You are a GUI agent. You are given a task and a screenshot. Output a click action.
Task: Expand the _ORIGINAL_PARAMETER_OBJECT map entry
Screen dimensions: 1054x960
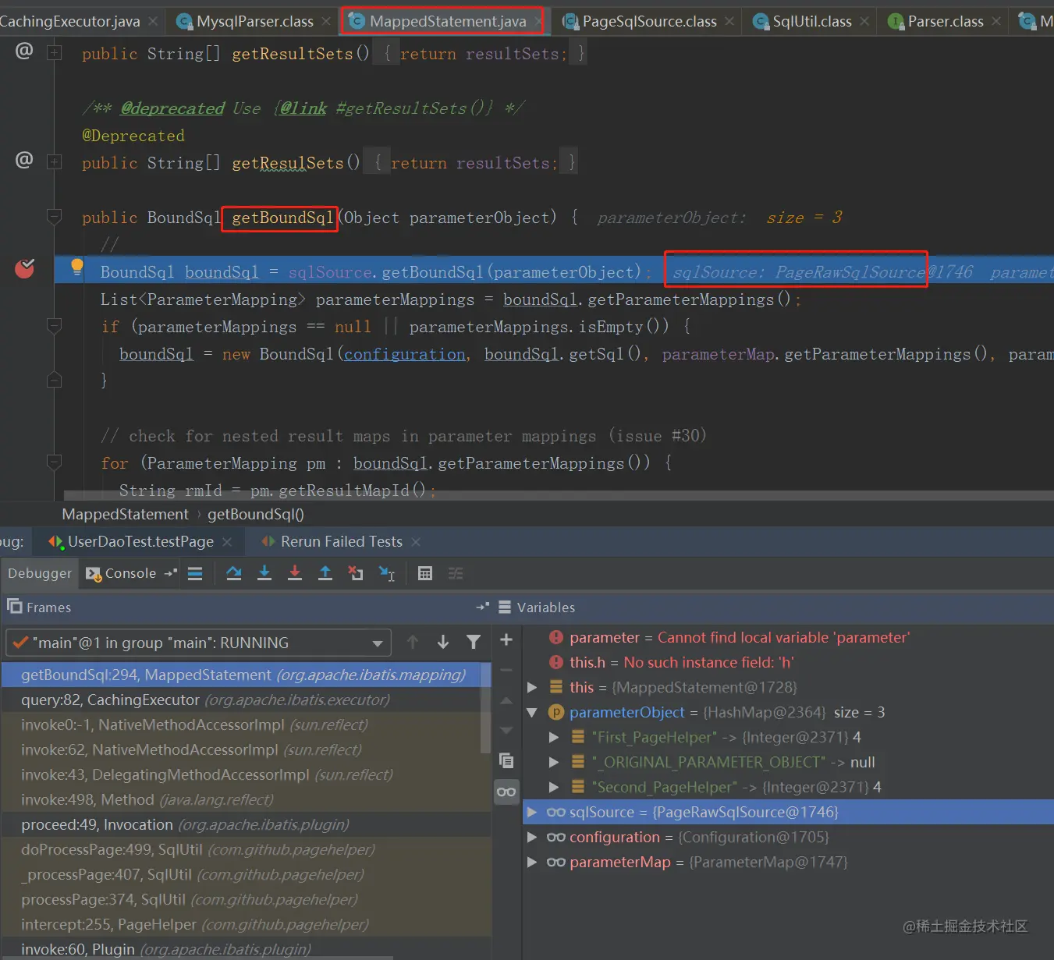554,762
